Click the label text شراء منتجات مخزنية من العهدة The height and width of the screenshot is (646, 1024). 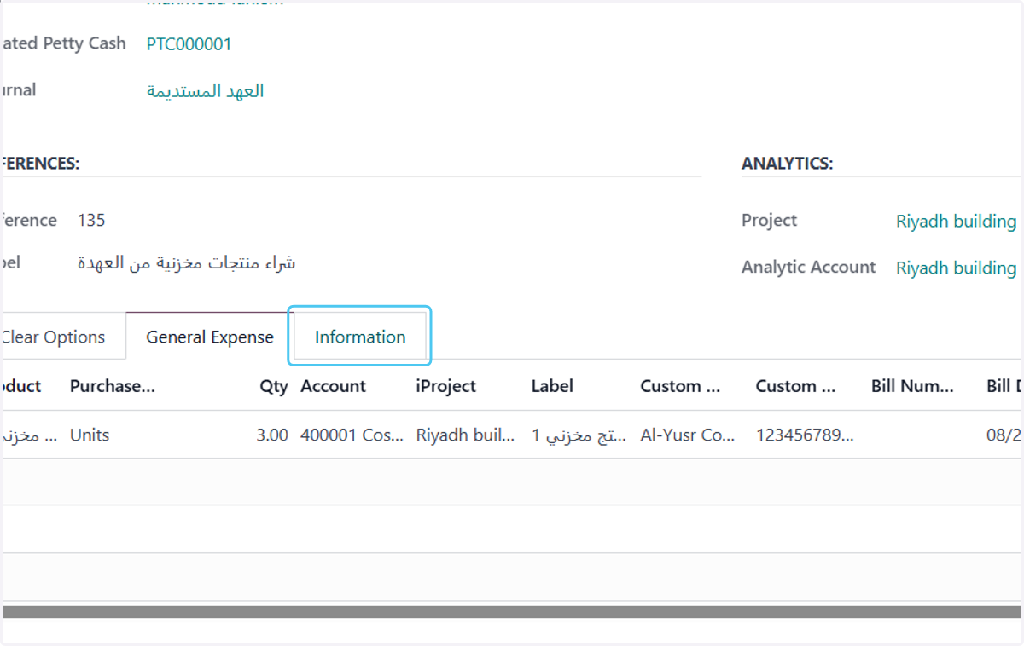tap(187, 263)
